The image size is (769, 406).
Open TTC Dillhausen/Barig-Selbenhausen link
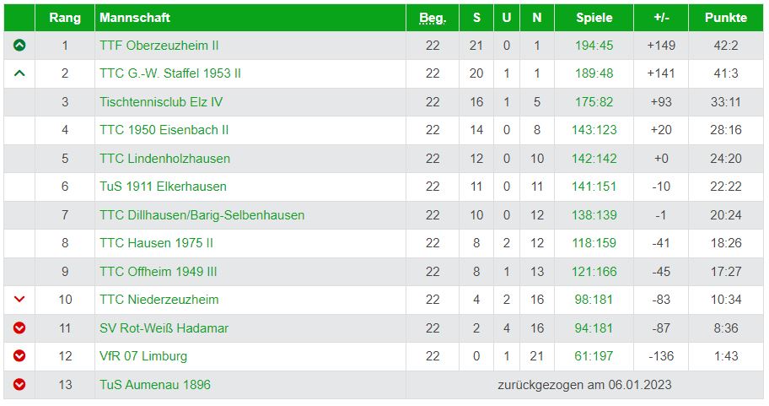pos(202,215)
